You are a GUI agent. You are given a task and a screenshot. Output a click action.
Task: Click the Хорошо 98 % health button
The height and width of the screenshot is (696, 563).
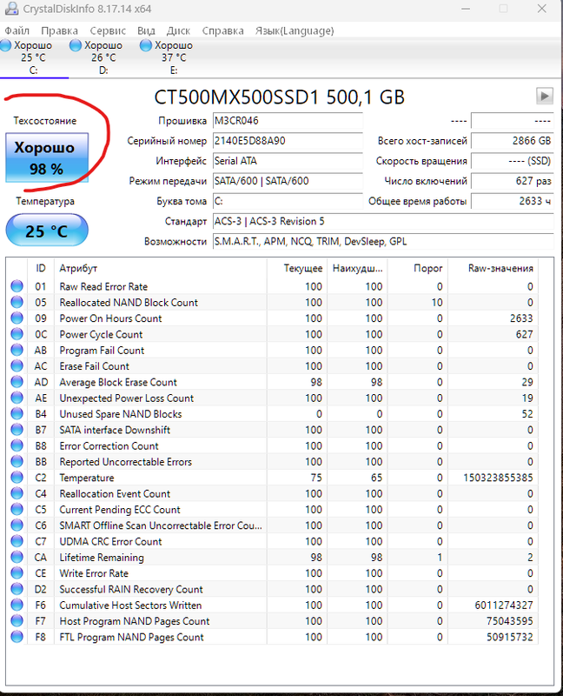[47, 157]
